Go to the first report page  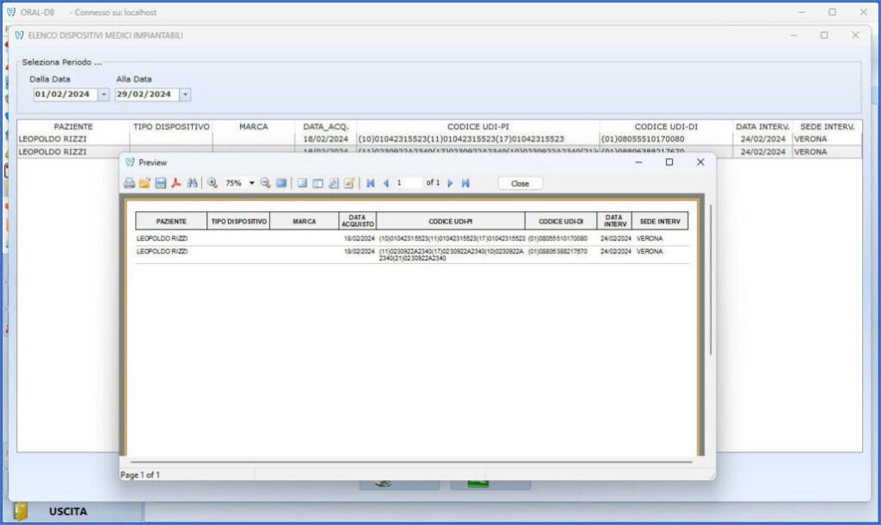(x=370, y=183)
